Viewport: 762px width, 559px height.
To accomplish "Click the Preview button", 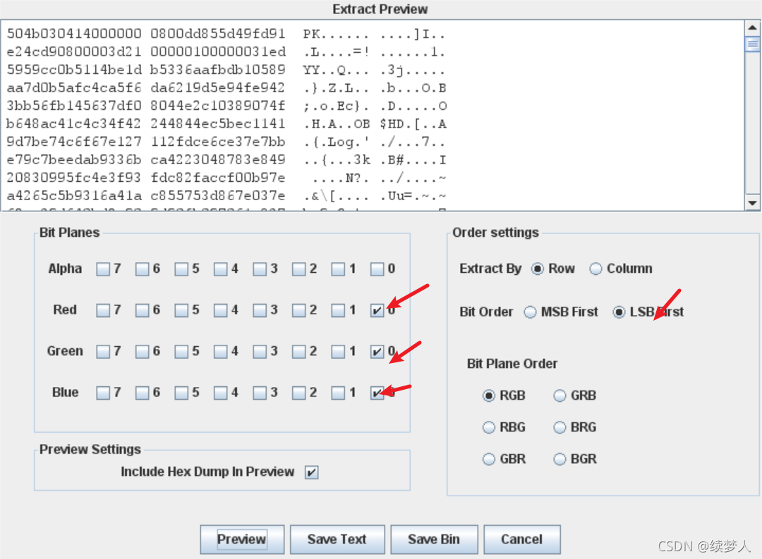I will (242, 539).
